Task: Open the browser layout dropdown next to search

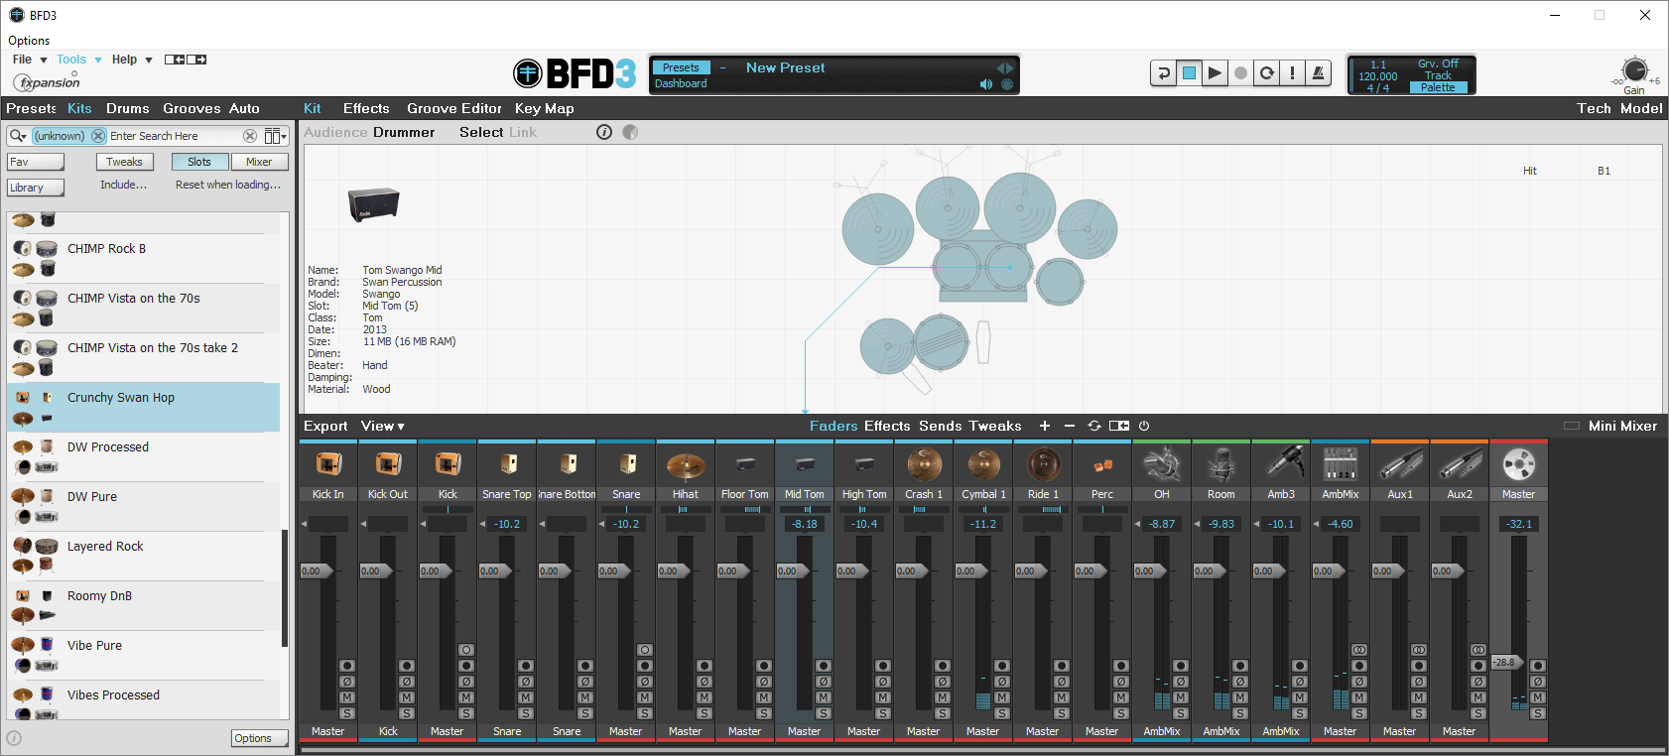Action: click(x=276, y=136)
